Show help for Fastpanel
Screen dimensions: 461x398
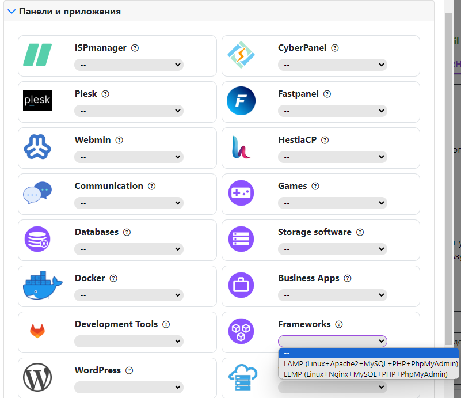[x=327, y=94]
